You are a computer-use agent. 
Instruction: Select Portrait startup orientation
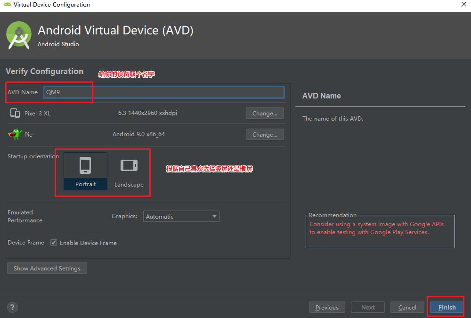point(85,171)
